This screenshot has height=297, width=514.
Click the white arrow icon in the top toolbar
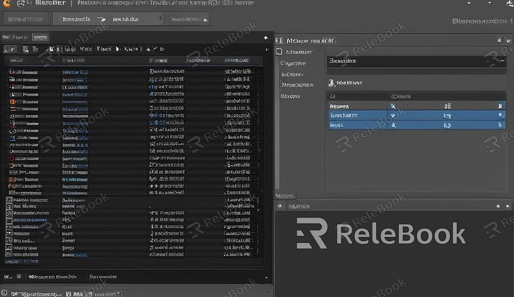(x=102, y=20)
